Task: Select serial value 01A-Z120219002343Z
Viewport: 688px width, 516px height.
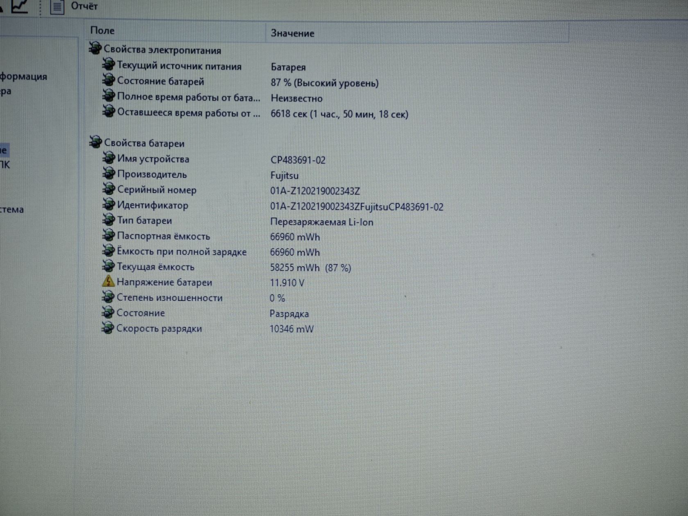Action: (315, 191)
